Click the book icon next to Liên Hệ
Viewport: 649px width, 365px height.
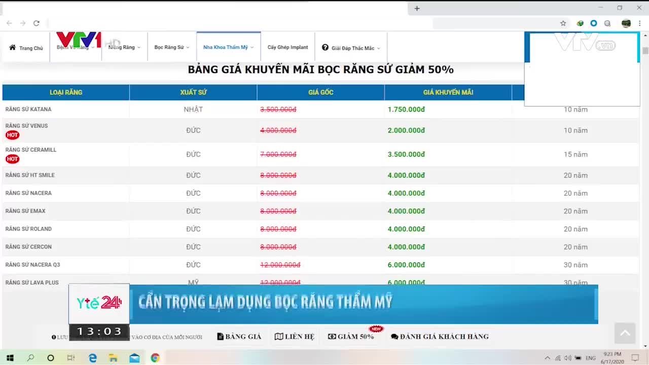pos(278,336)
